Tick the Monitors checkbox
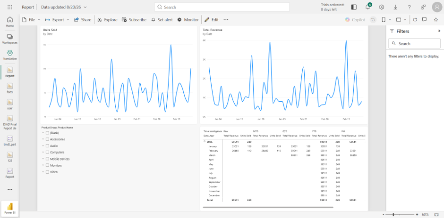The height and width of the screenshot is (218, 444). pos(48,165)
